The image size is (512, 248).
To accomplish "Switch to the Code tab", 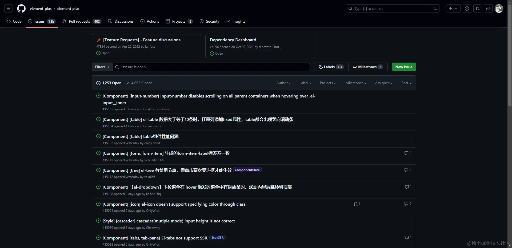I will [x=14, y=21].
